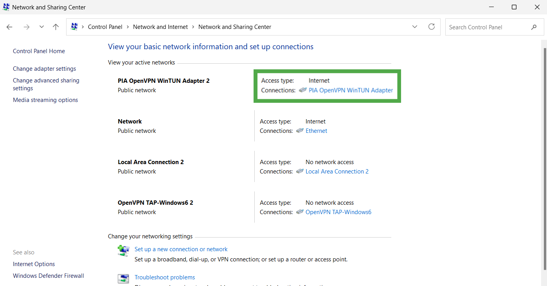Image resolution: width=547 pixels, height=286 pixels.
Task: Click the Ethernet adapter icon
Action: (300, 130)
